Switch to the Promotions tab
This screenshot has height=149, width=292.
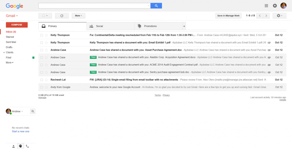[x=158, y=26]
